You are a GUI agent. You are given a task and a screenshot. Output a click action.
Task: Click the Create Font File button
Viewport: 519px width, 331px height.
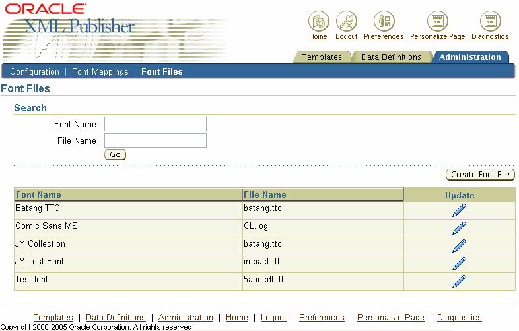coord(480,175)
